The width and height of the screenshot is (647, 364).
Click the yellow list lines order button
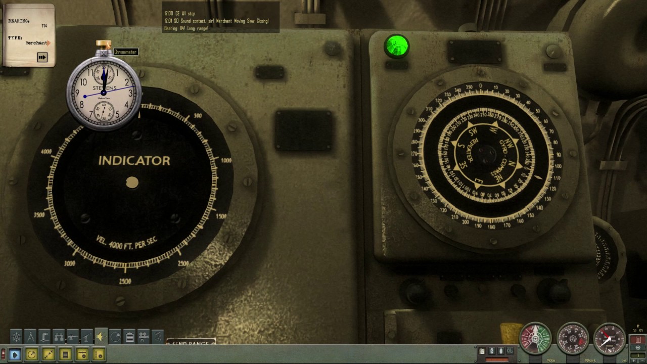(65, 355)
